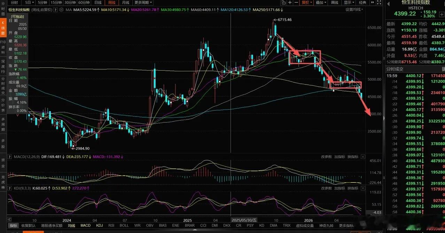Click the 画线 drawing tool button

pyautogui.click(x=335, y=2)
